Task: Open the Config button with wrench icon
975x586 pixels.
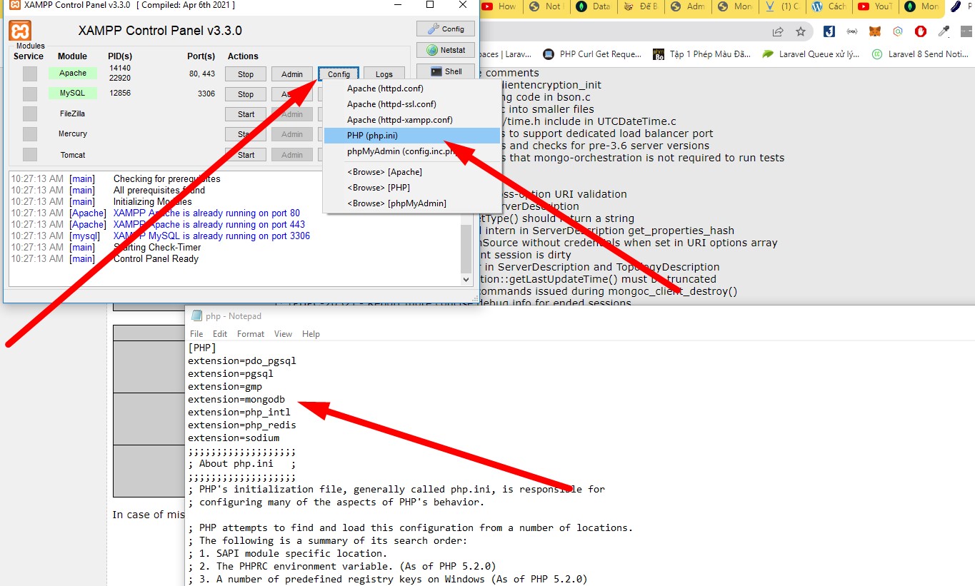Action: (445, 29)
